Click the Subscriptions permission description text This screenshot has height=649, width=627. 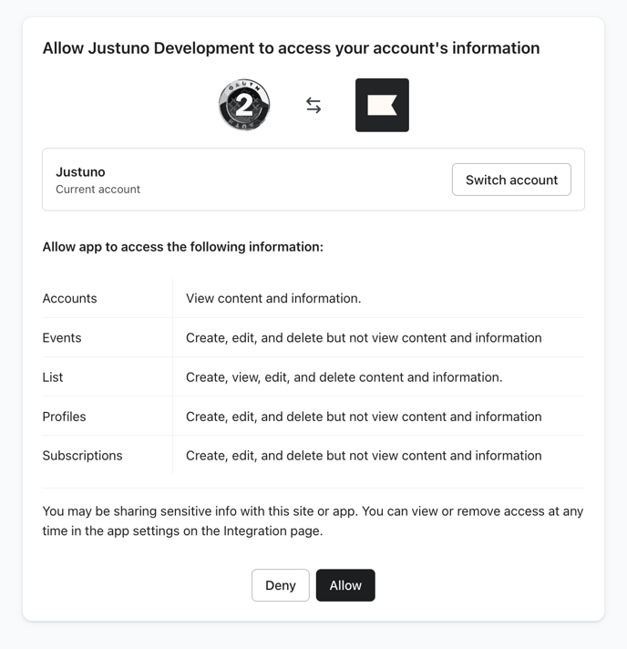coord(364,456)
